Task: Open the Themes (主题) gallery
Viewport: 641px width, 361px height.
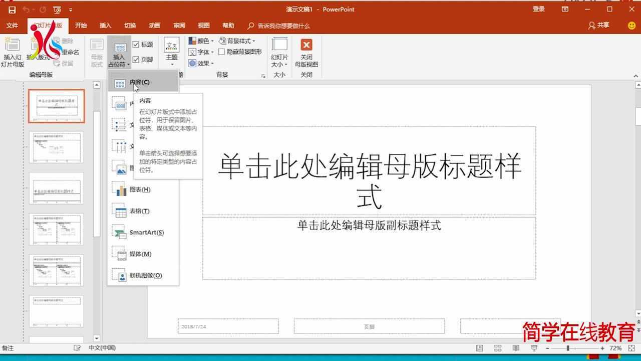Action: pos(172,52)
